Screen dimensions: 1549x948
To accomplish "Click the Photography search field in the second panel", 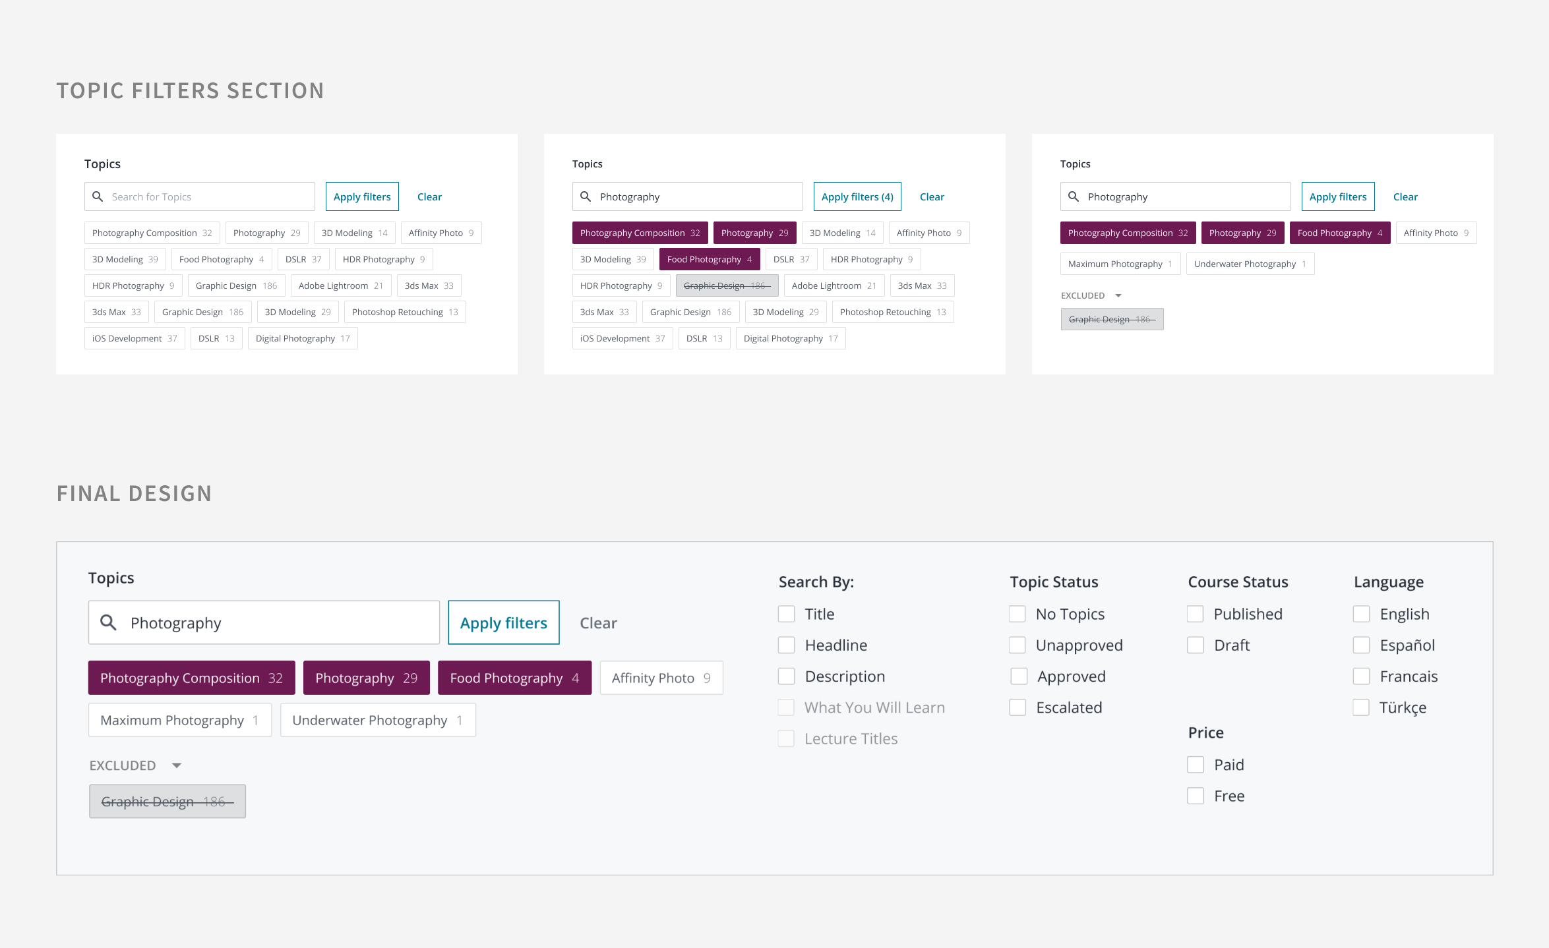I will [x=688, y=196].
